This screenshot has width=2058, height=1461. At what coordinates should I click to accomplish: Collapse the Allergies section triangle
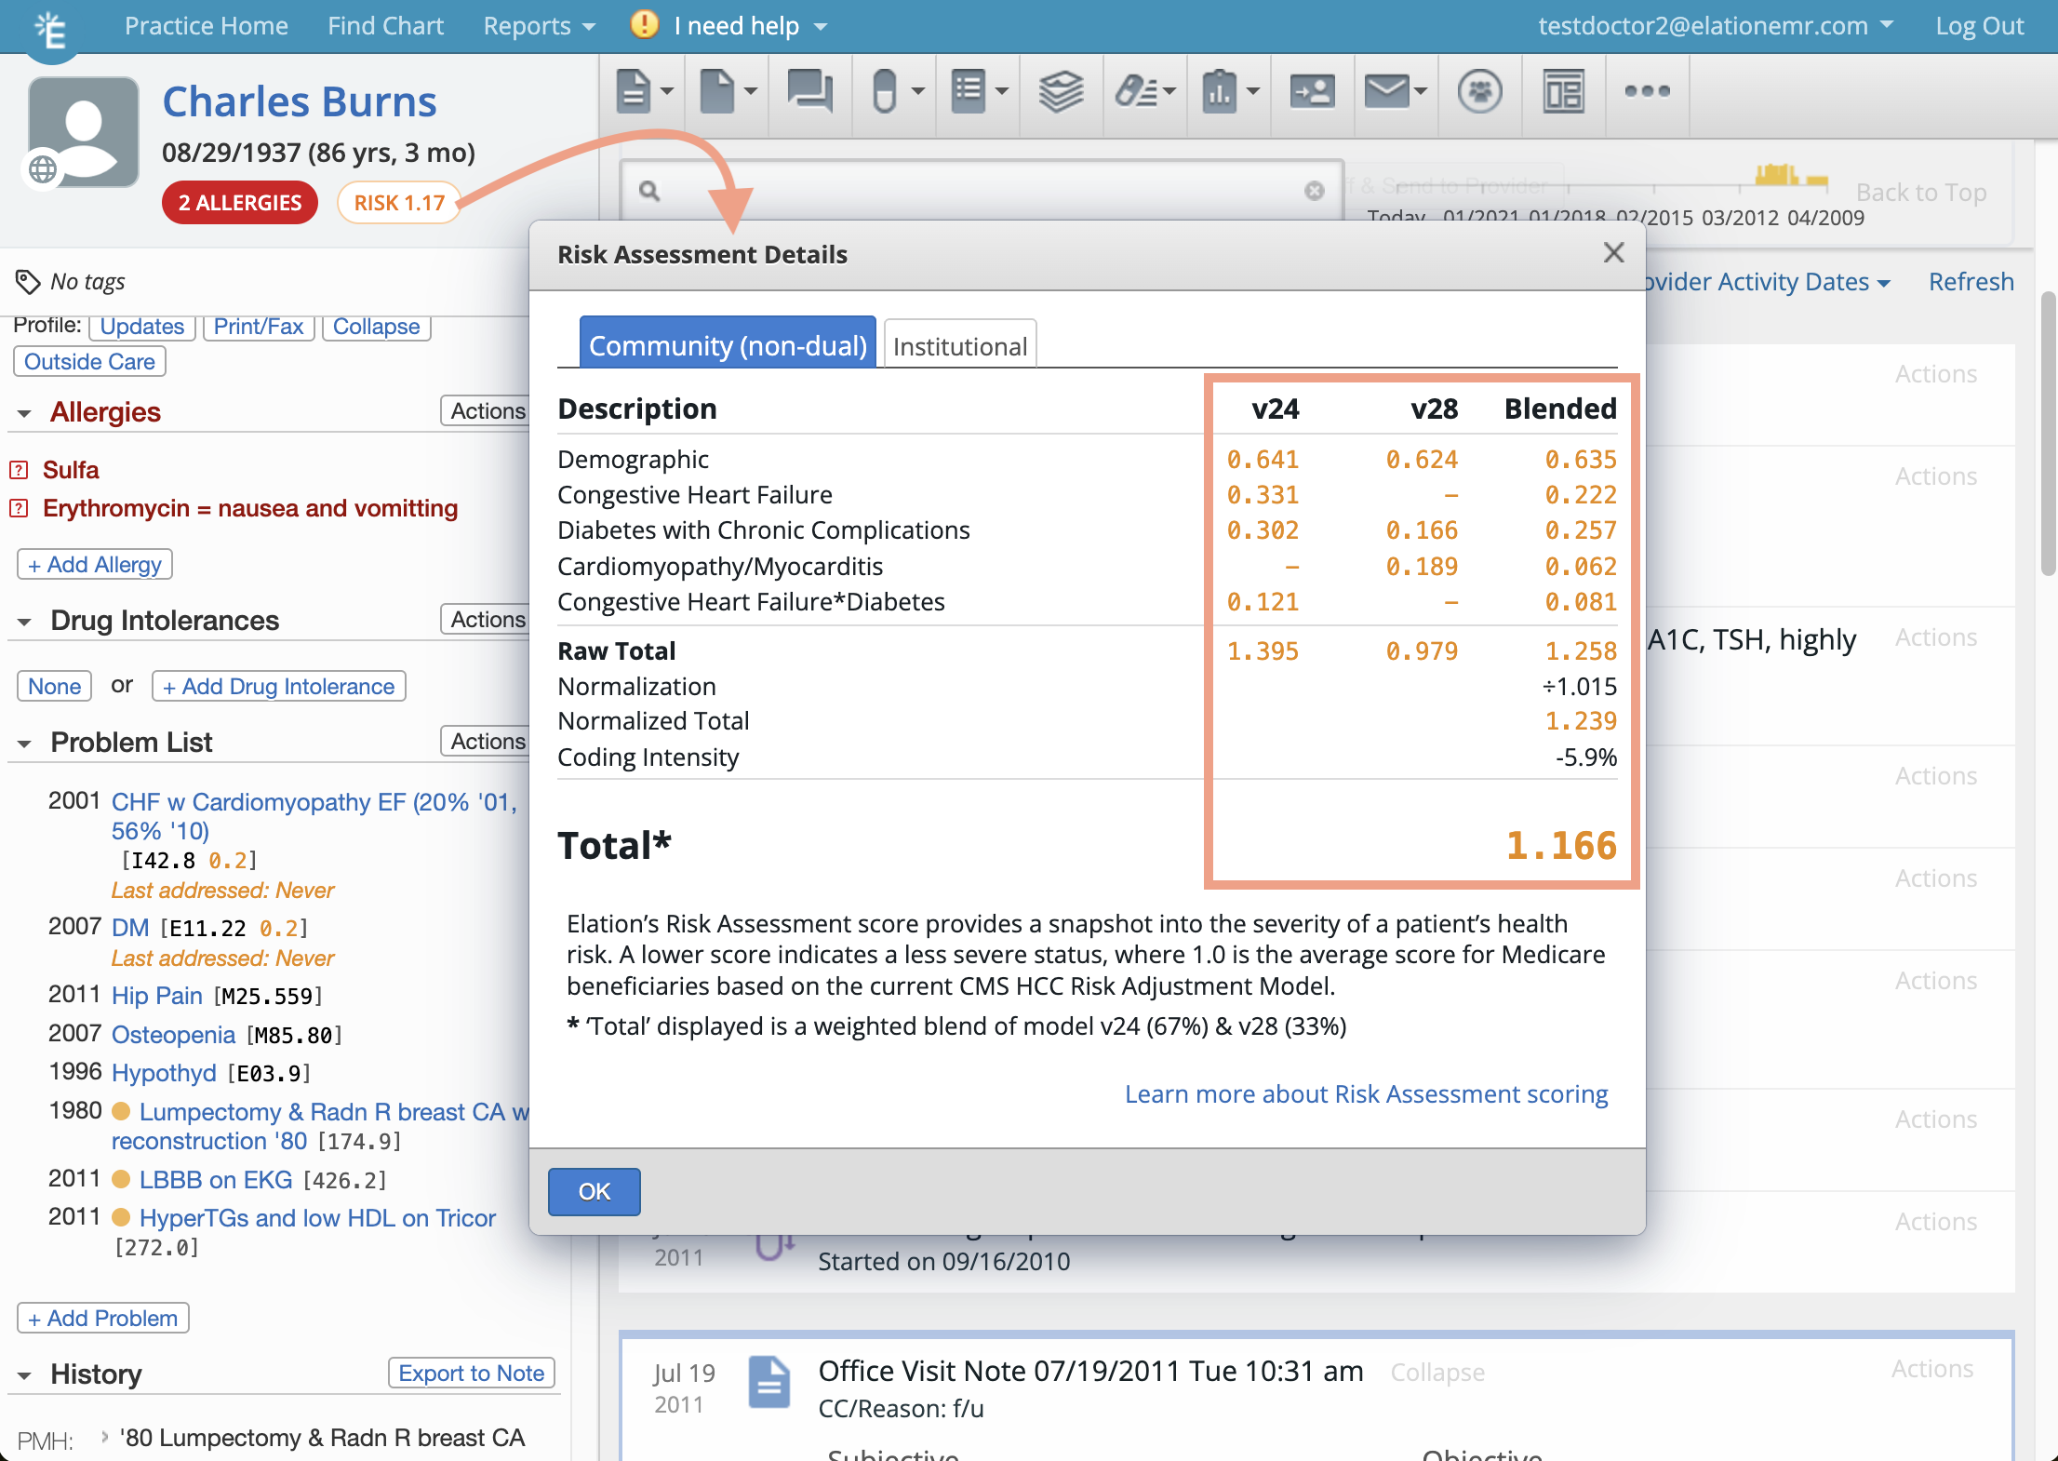(24, 413)
